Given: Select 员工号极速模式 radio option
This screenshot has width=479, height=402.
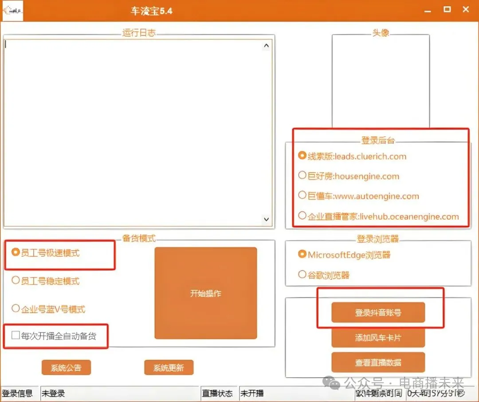Looking at the screenshot, I should pyautogui.click(x=16, y=253).
